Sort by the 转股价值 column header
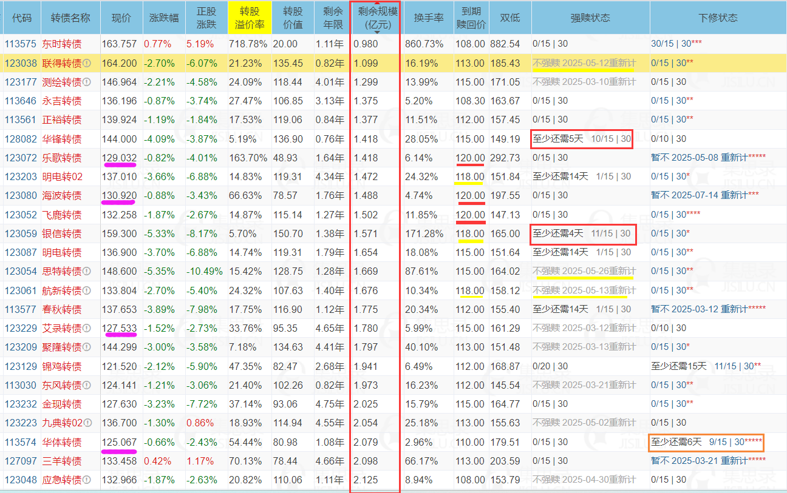This screenshot has width=787, height=493. click(293, 18)
